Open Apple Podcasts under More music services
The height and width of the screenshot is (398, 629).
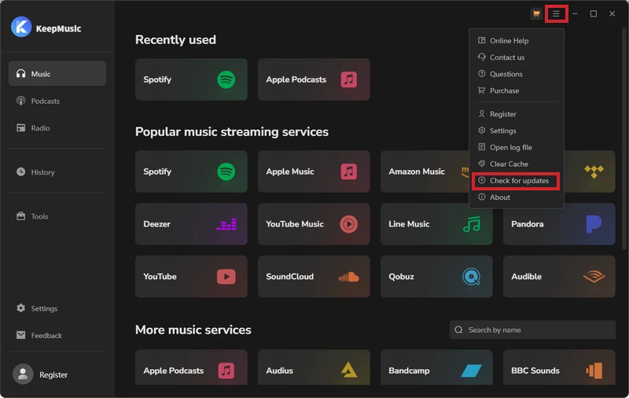tap(191, 367)
